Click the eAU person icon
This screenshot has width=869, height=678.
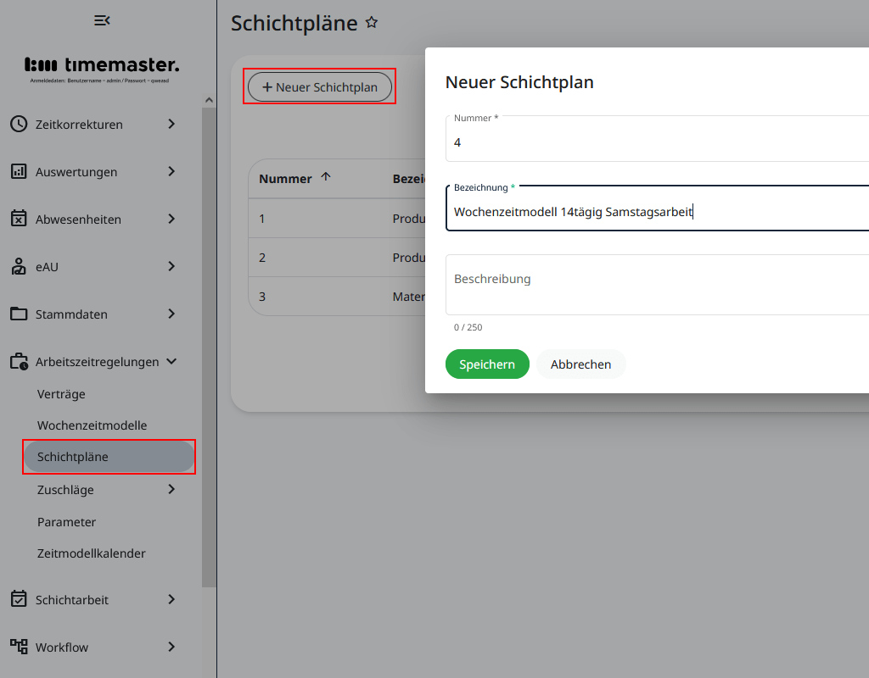click(x=19, y=266)
